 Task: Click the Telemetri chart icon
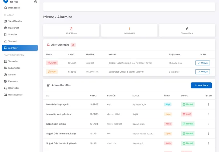(5, 41)
